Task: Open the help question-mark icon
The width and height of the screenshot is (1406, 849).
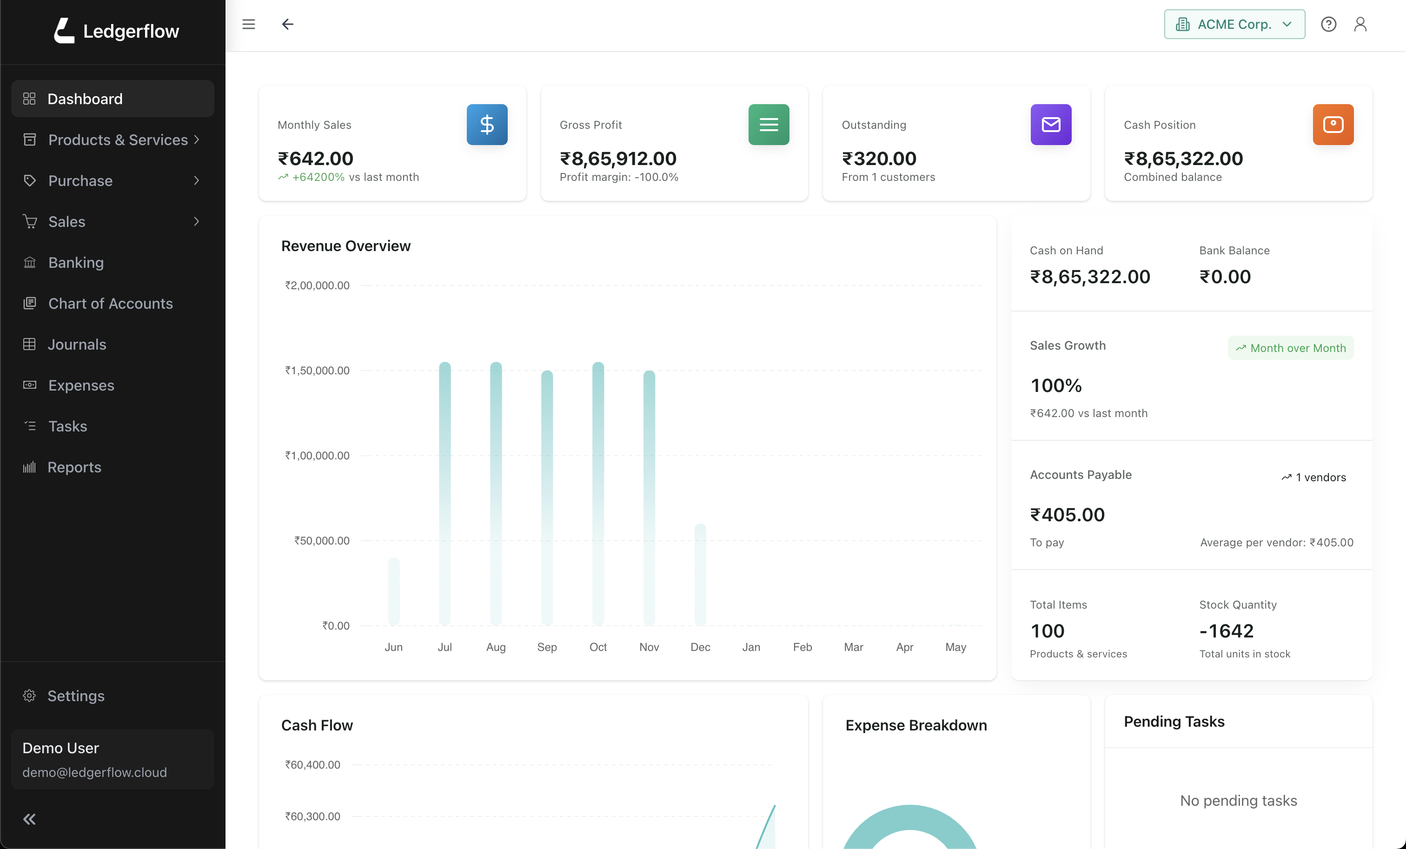Action: click(1329, 24)
